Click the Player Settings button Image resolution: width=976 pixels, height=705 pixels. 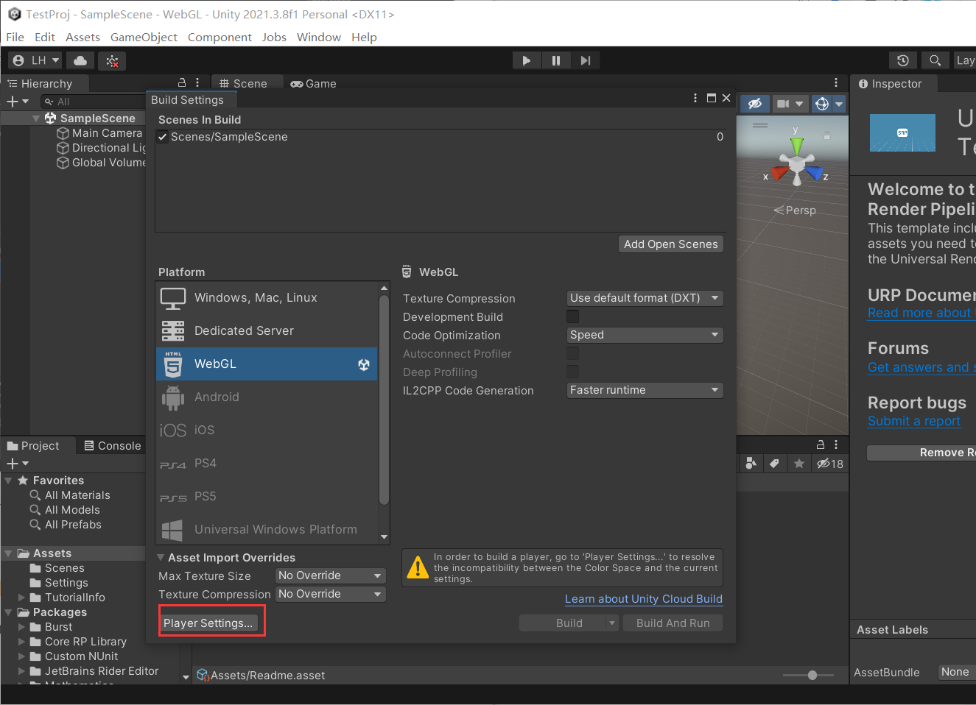pyautogui.click(x=208, y=623)
